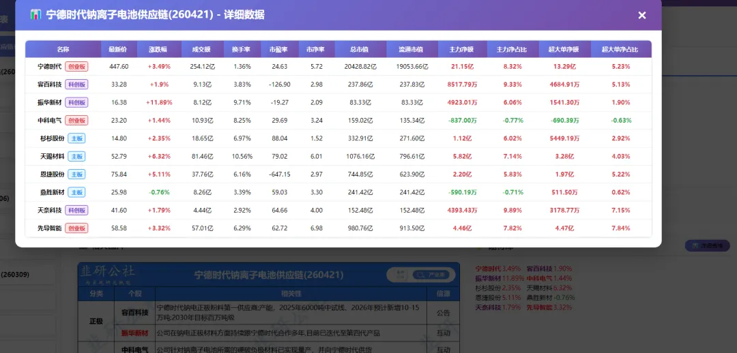Select the -590.19万 main net amount
Screen dimensions: 737x353
pyautogui.click(x=463, y=192)
